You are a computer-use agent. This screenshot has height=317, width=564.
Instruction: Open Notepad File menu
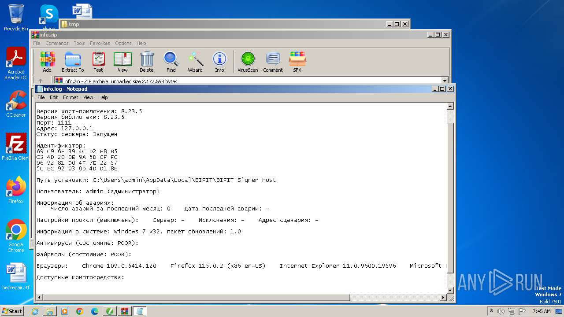(x=41, y=97)
